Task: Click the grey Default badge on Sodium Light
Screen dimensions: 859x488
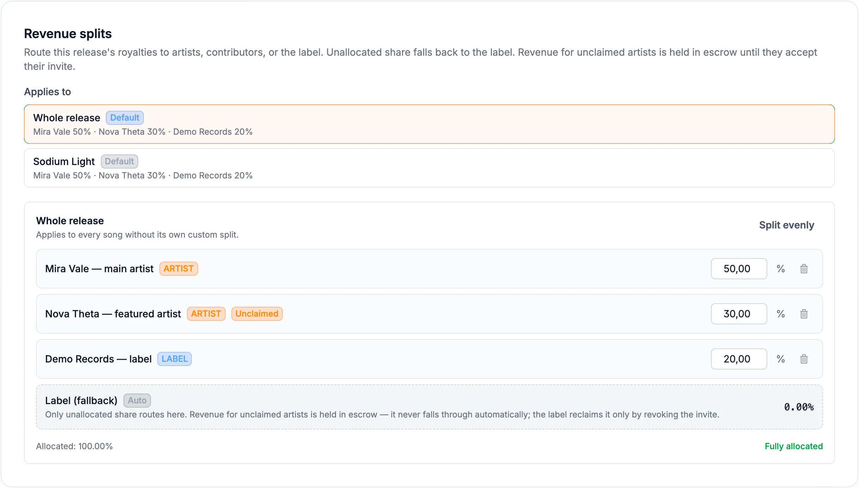Action: point(119,161)
